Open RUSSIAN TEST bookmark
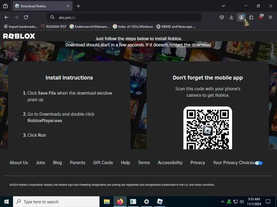Viewport: 277px width, 207px height. pos(54,27)
